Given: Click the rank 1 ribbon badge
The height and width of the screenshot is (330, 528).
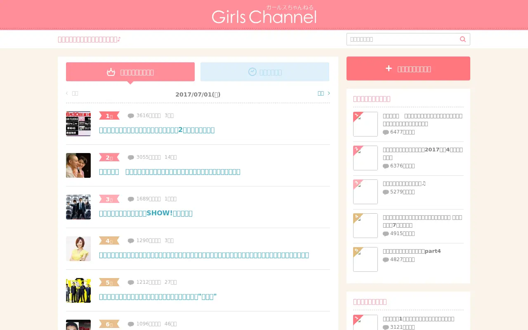Looking at the screenshot, I should point(109,115).
